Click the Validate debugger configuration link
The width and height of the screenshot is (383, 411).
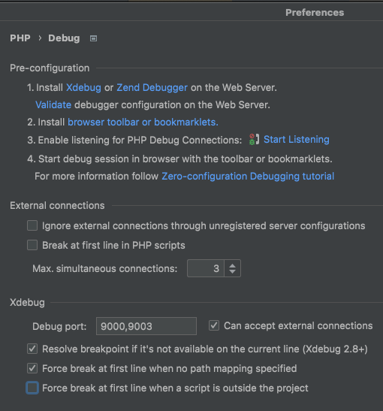coord(53,105)
